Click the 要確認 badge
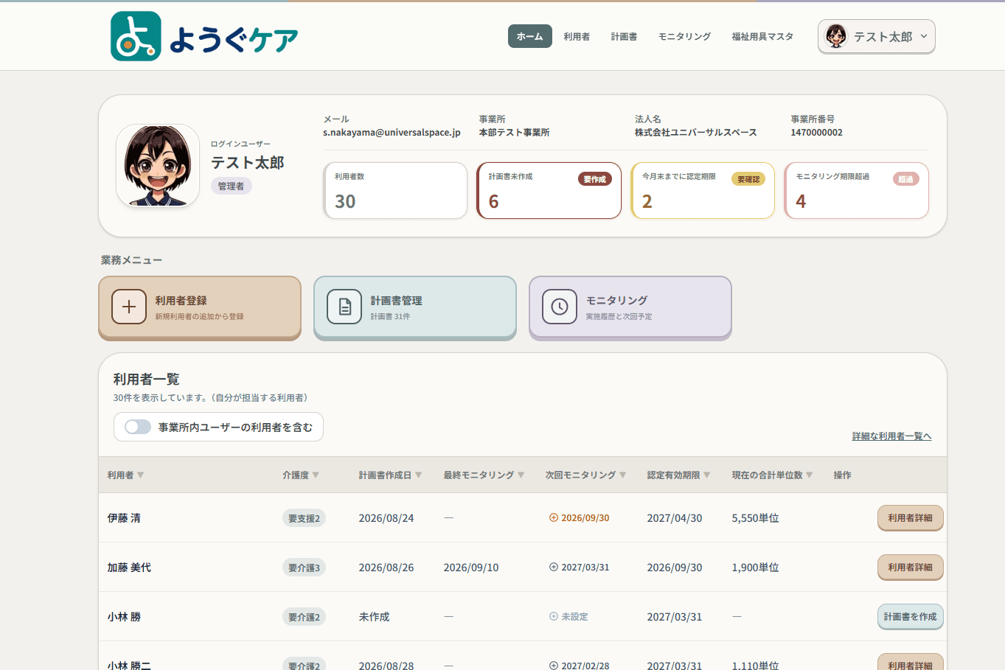The image size is (1005, 670). point(748,179)
